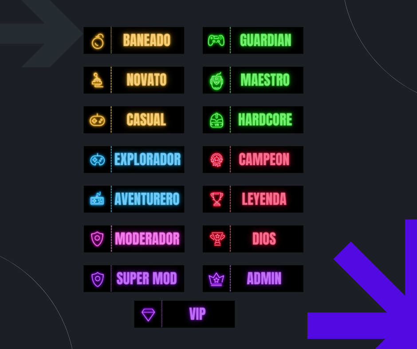The height and width of the screenshot is (349, 417).
Task: Click the AVENTURERO role label
Action: [147, 199]
